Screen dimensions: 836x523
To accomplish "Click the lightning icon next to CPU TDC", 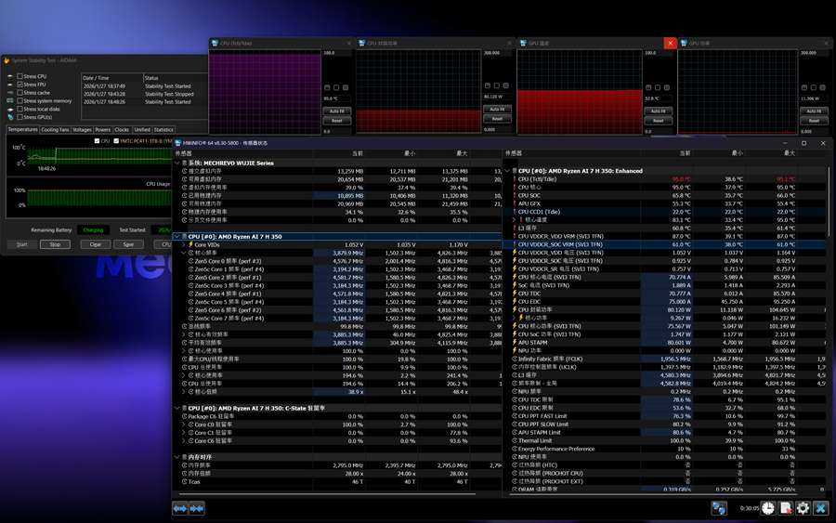I will 515,294.
